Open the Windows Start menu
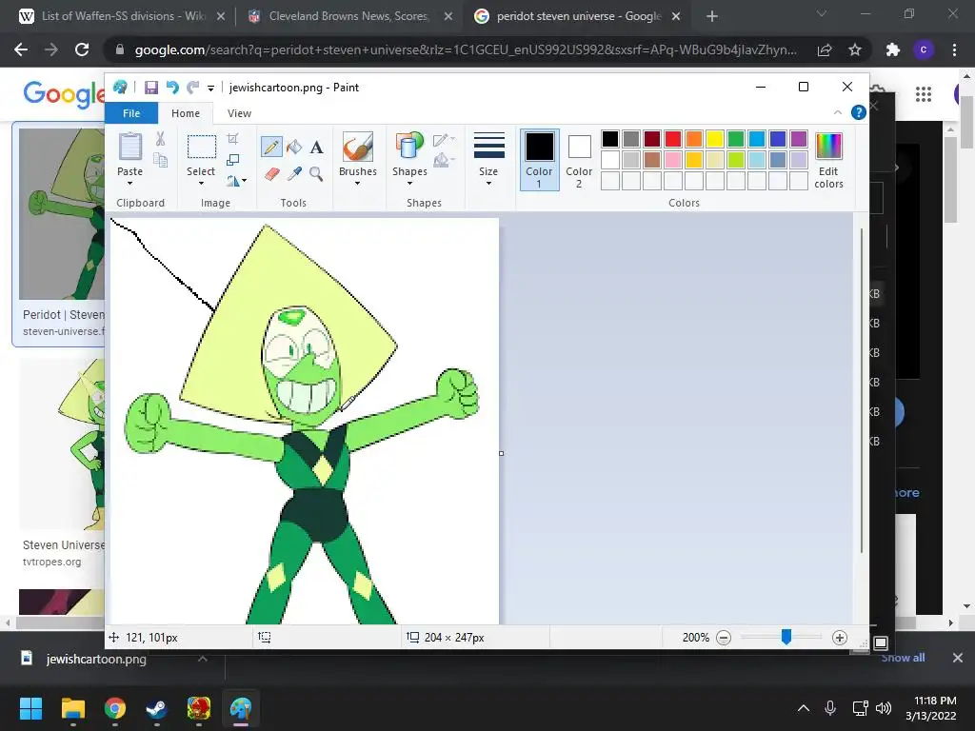This screenshot has height=731, width=975. 30,708
